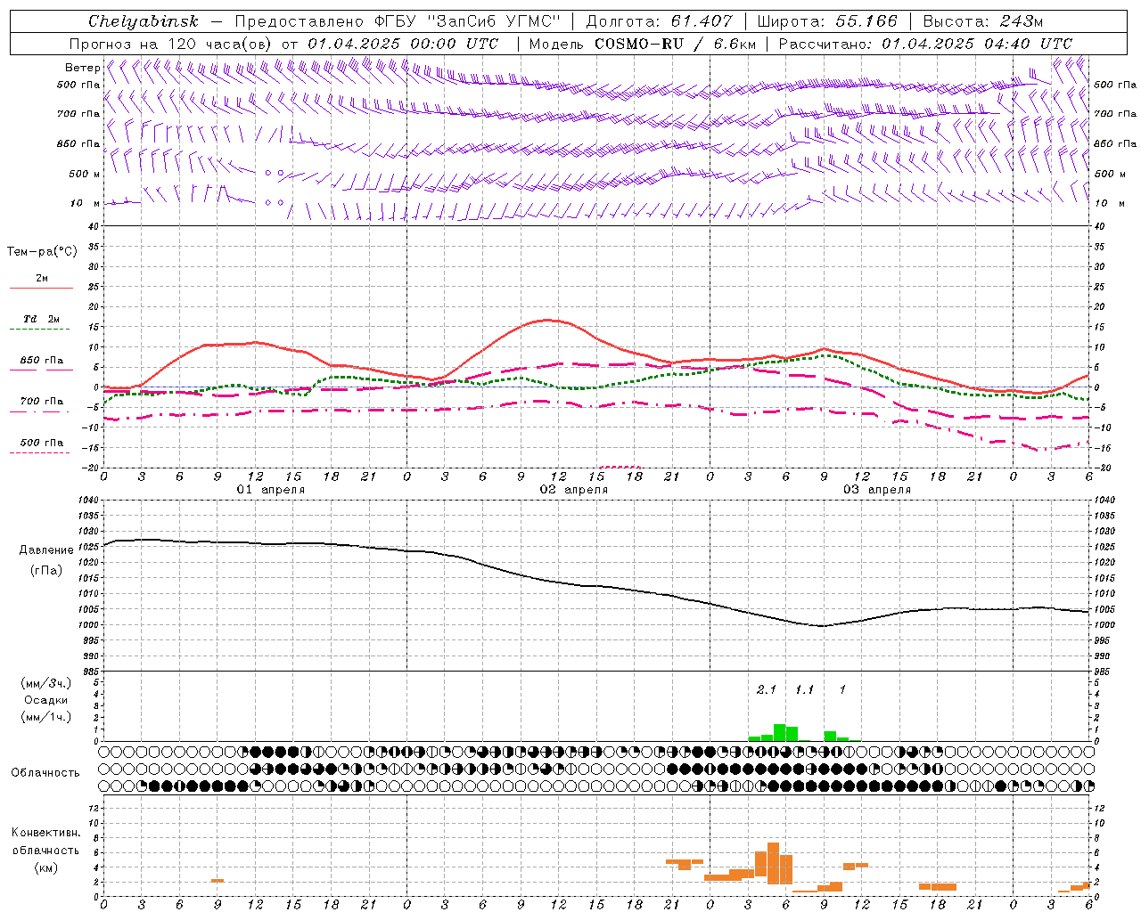Click the '(мм/3ч.)' unit label
The height and width of the screenshot is (912, 1141).
tap(46, 684)
